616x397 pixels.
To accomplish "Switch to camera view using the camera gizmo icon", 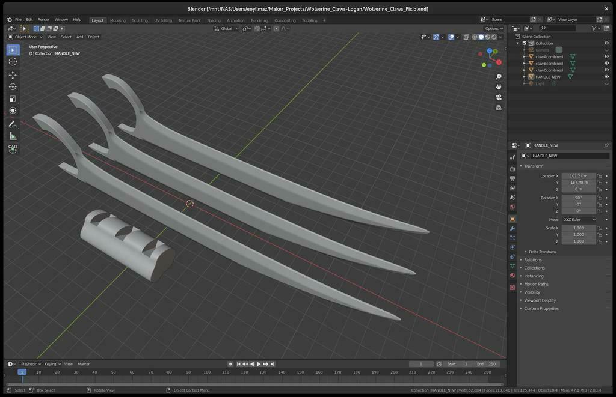I will point(499,97).
